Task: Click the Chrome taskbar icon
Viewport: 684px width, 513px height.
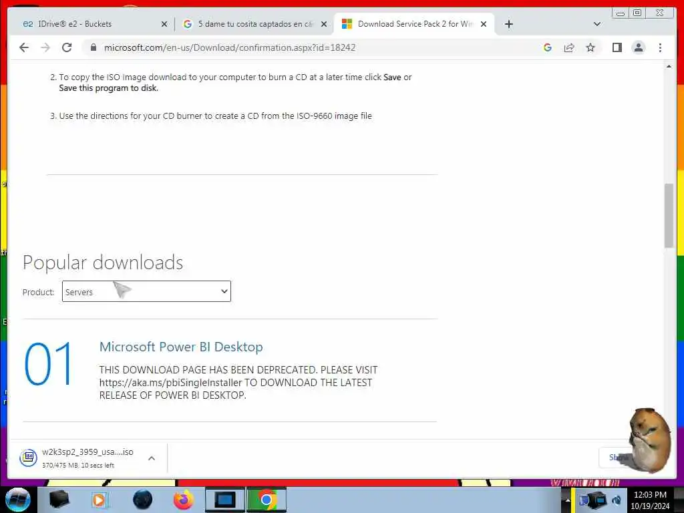Action: tap(267, 500)
